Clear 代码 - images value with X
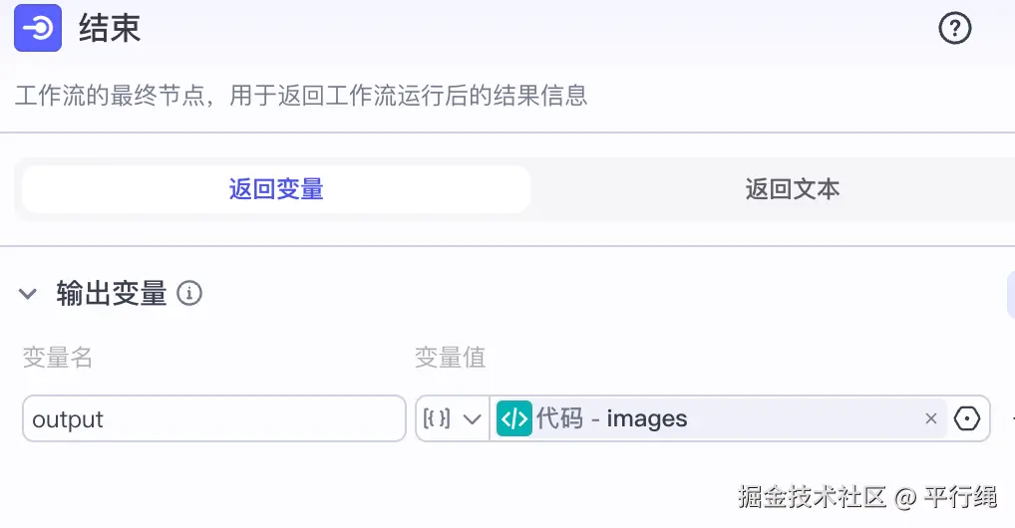 931,418
